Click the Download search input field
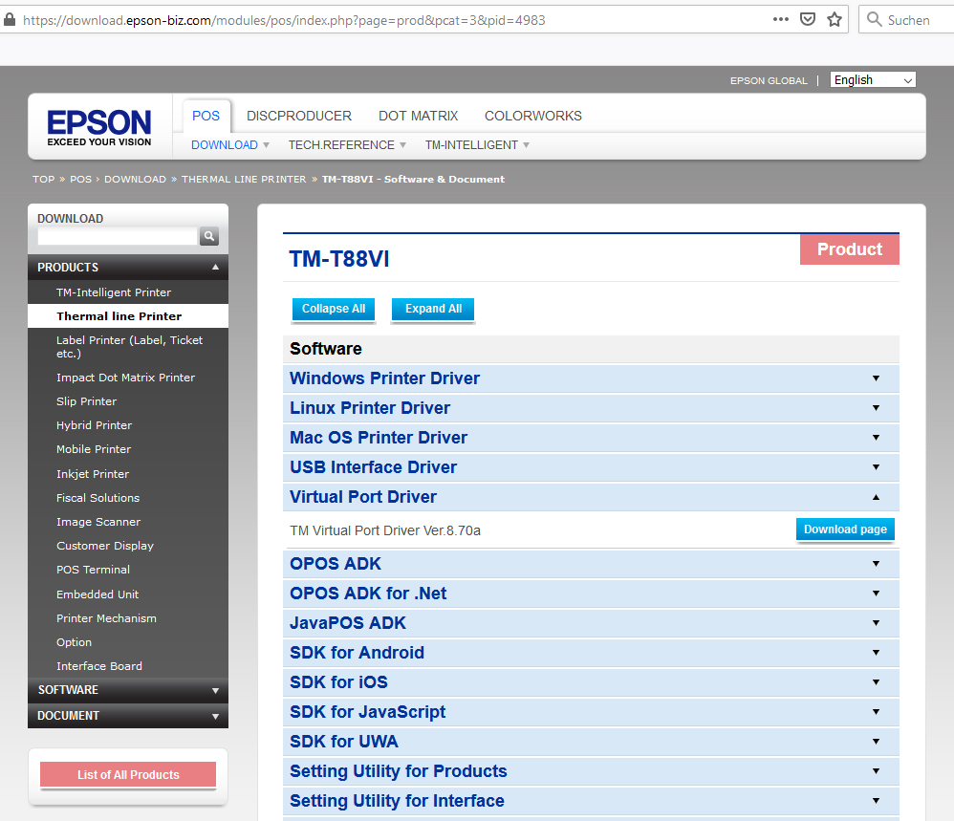The height and width of the screenshot is (821, 954). [x=118, y=236]
